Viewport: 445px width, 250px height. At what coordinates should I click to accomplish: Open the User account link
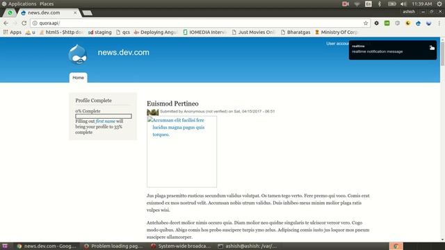[337, 43]
